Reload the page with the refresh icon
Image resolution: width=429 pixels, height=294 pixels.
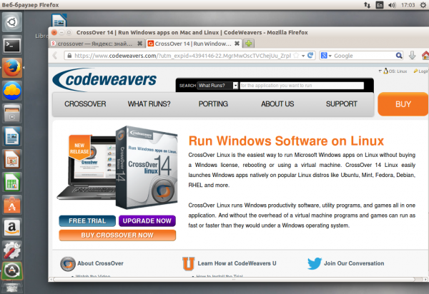coord(310,56)
